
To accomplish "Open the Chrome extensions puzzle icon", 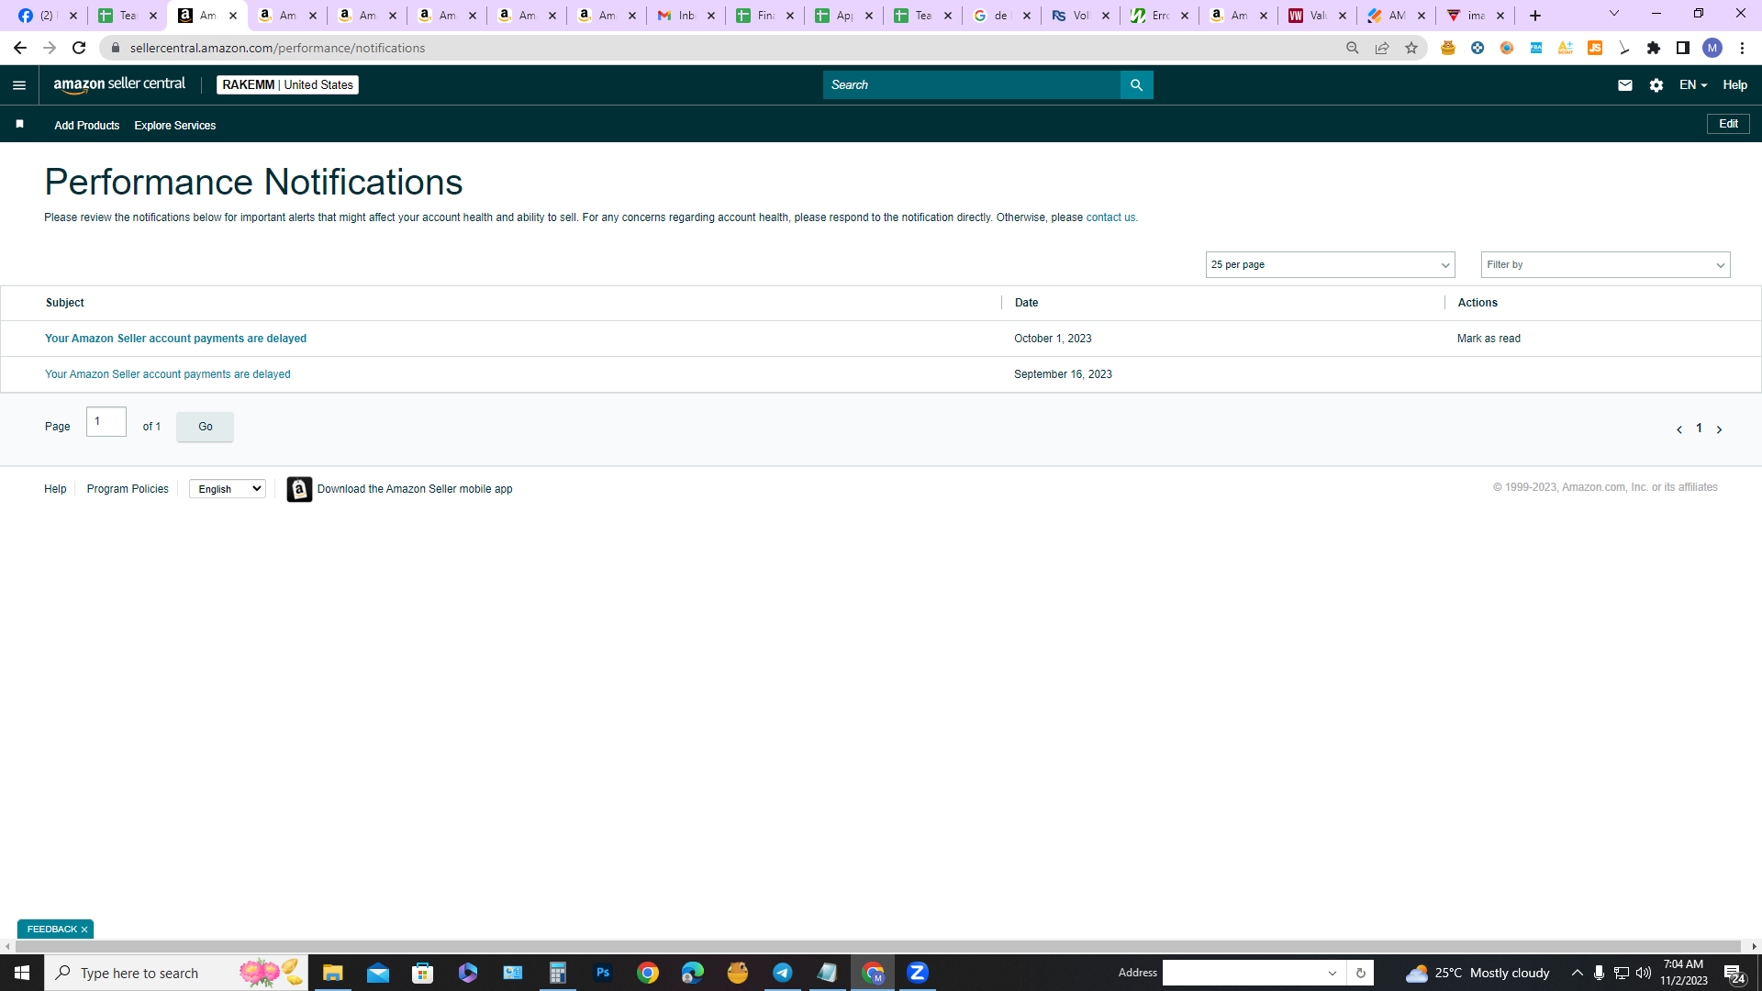I will coord(1654,48).
